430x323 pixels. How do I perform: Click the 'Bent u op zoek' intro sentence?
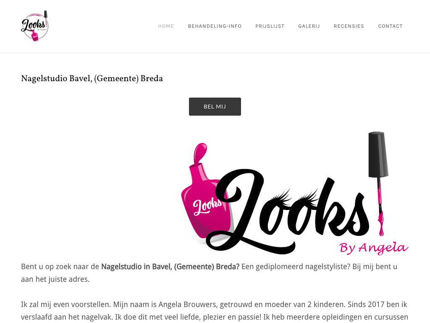[209, 273]
